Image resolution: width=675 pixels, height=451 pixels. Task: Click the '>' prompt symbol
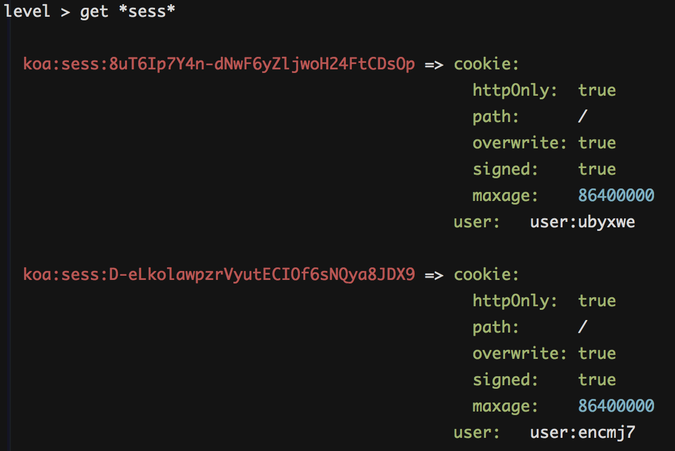coord(65,12)
